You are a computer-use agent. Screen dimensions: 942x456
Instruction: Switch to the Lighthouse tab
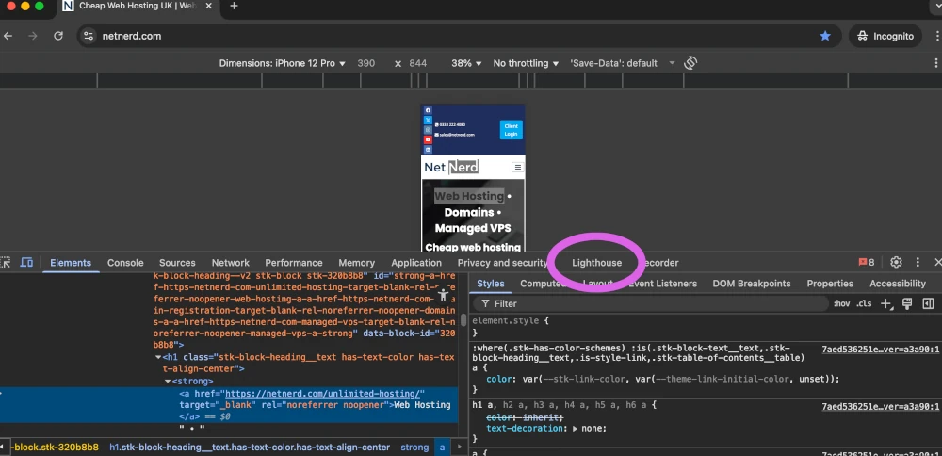point(596,263)
